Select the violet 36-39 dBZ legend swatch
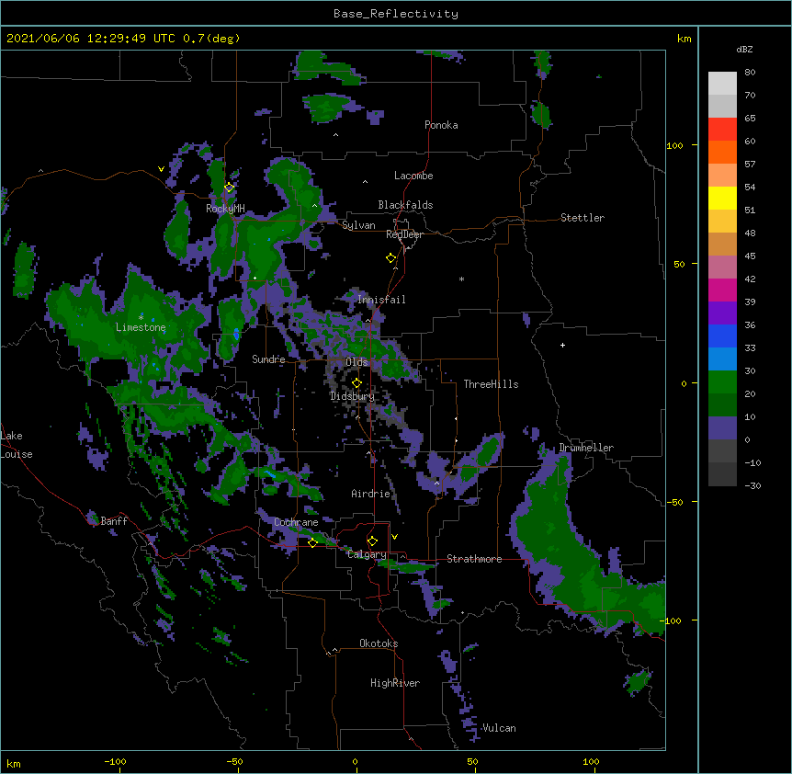 722,313
